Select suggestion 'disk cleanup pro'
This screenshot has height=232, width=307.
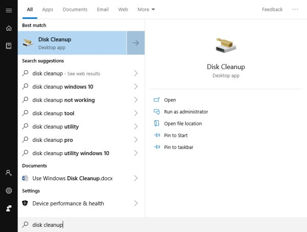point(81,140)
